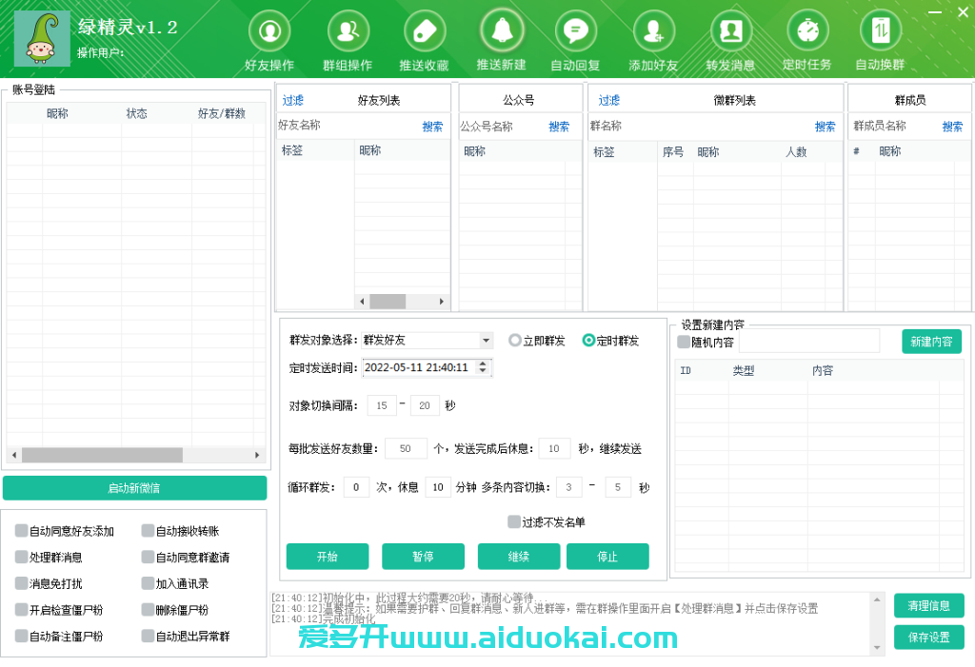
Task: Click the 停止 button
Action: click(x=607, y=557)
